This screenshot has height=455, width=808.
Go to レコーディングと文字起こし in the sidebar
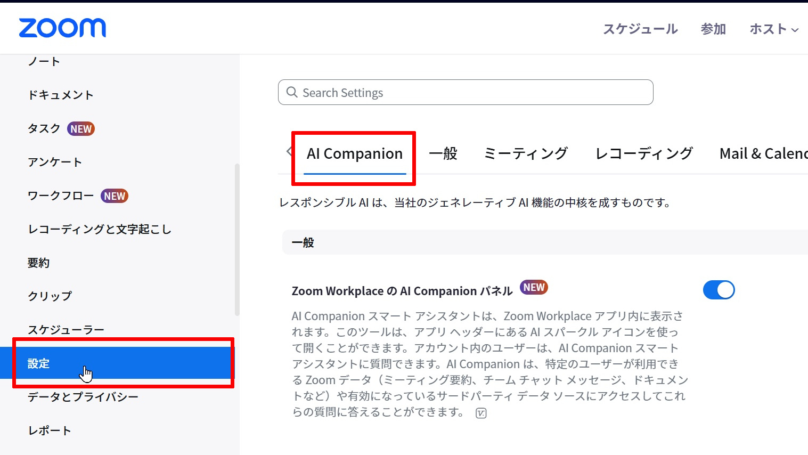[100, 229]
